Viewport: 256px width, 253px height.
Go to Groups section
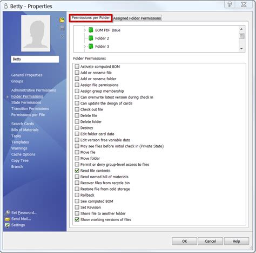click(17, 81)
